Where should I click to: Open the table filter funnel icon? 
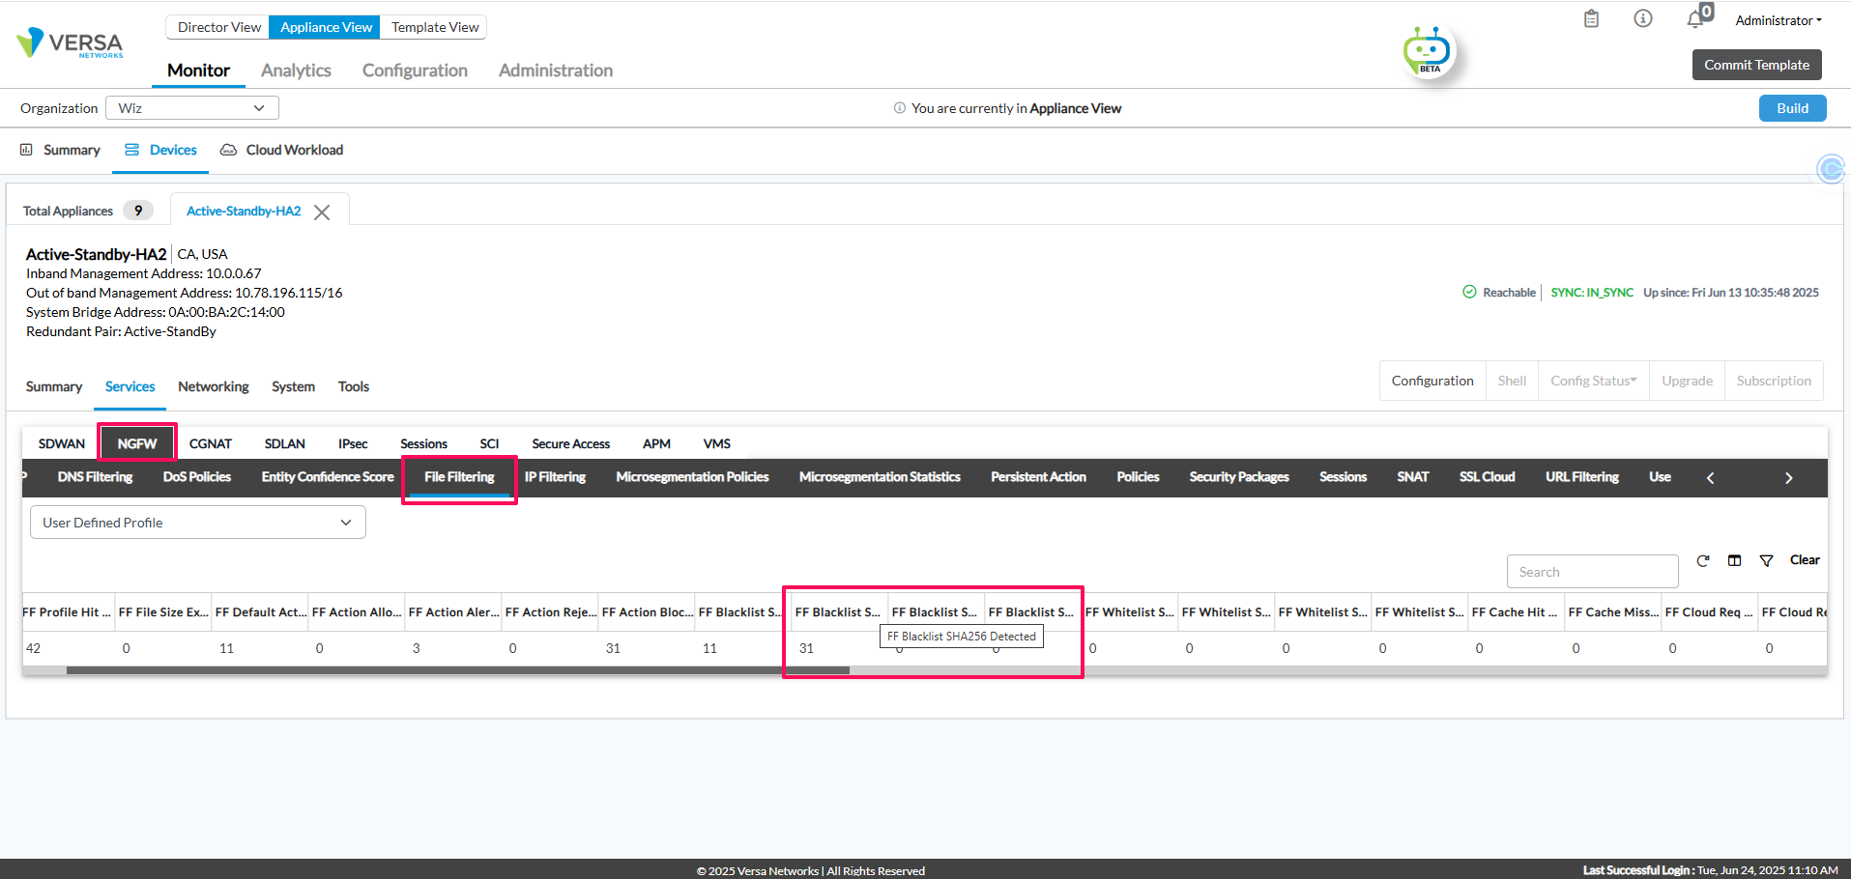click(1766, 560)
